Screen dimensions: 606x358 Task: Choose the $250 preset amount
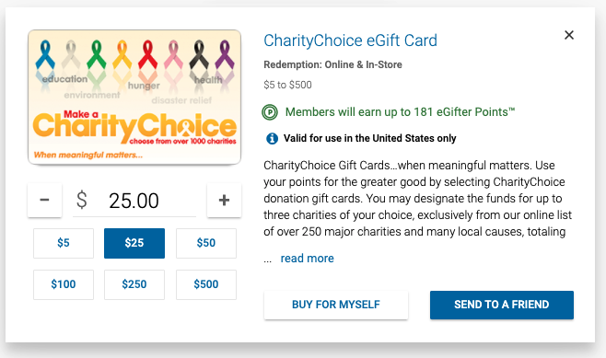coord(134,284)
